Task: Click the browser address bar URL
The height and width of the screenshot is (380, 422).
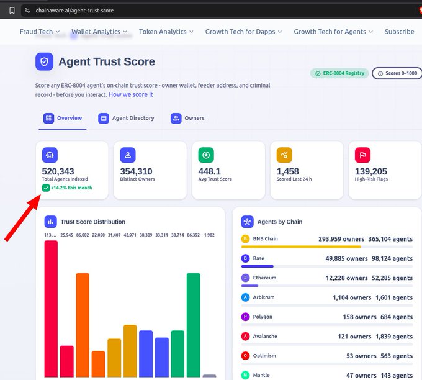Action: [74, 11]
